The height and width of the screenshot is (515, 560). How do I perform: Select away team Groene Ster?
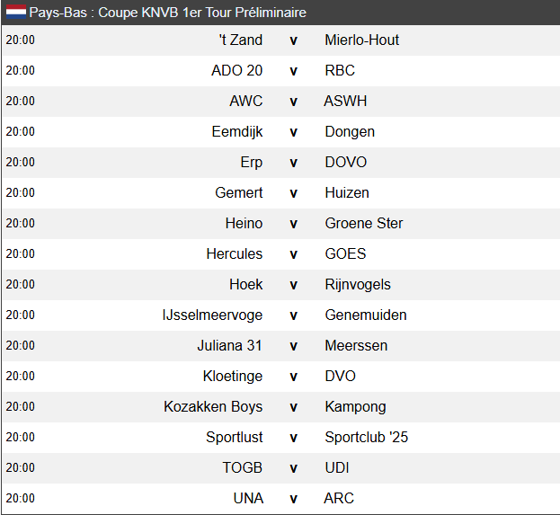click(x=363, y=223)
